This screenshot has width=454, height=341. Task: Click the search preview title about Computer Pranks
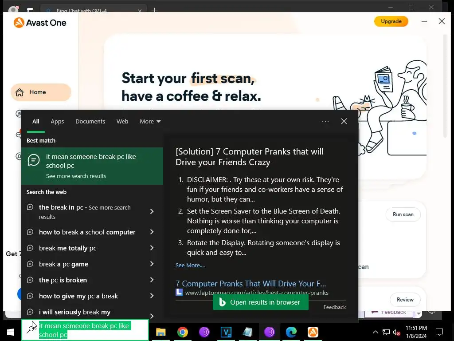point(250,157)
